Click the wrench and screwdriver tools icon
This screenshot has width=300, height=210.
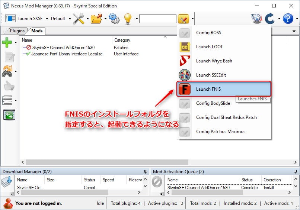[x=79, y=19]
